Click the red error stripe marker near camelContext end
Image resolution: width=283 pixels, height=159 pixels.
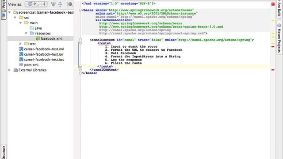tap(273, 70)
